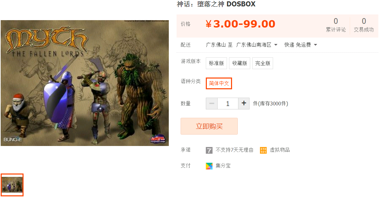Pick the 完全版 game version
The image size is (379, 197).
tap(263, 63)
